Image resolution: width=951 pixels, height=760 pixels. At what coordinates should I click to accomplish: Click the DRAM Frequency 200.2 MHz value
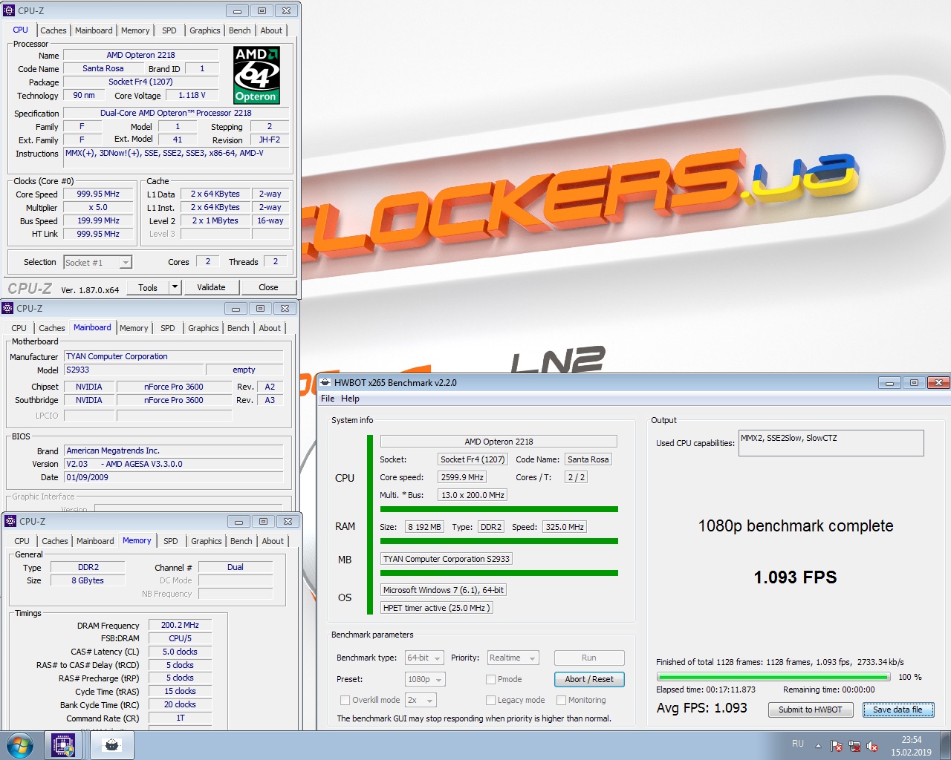[x=180, y=625]
